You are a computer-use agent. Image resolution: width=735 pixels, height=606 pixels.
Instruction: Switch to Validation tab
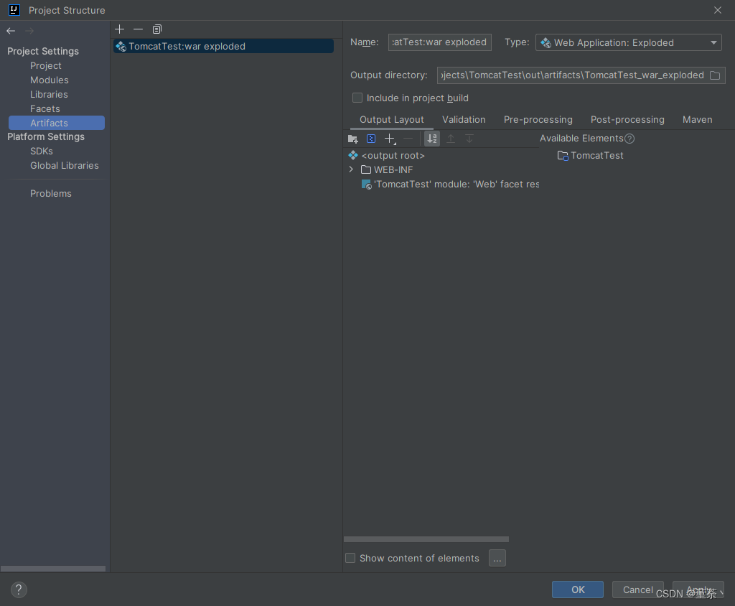point(464,120)
